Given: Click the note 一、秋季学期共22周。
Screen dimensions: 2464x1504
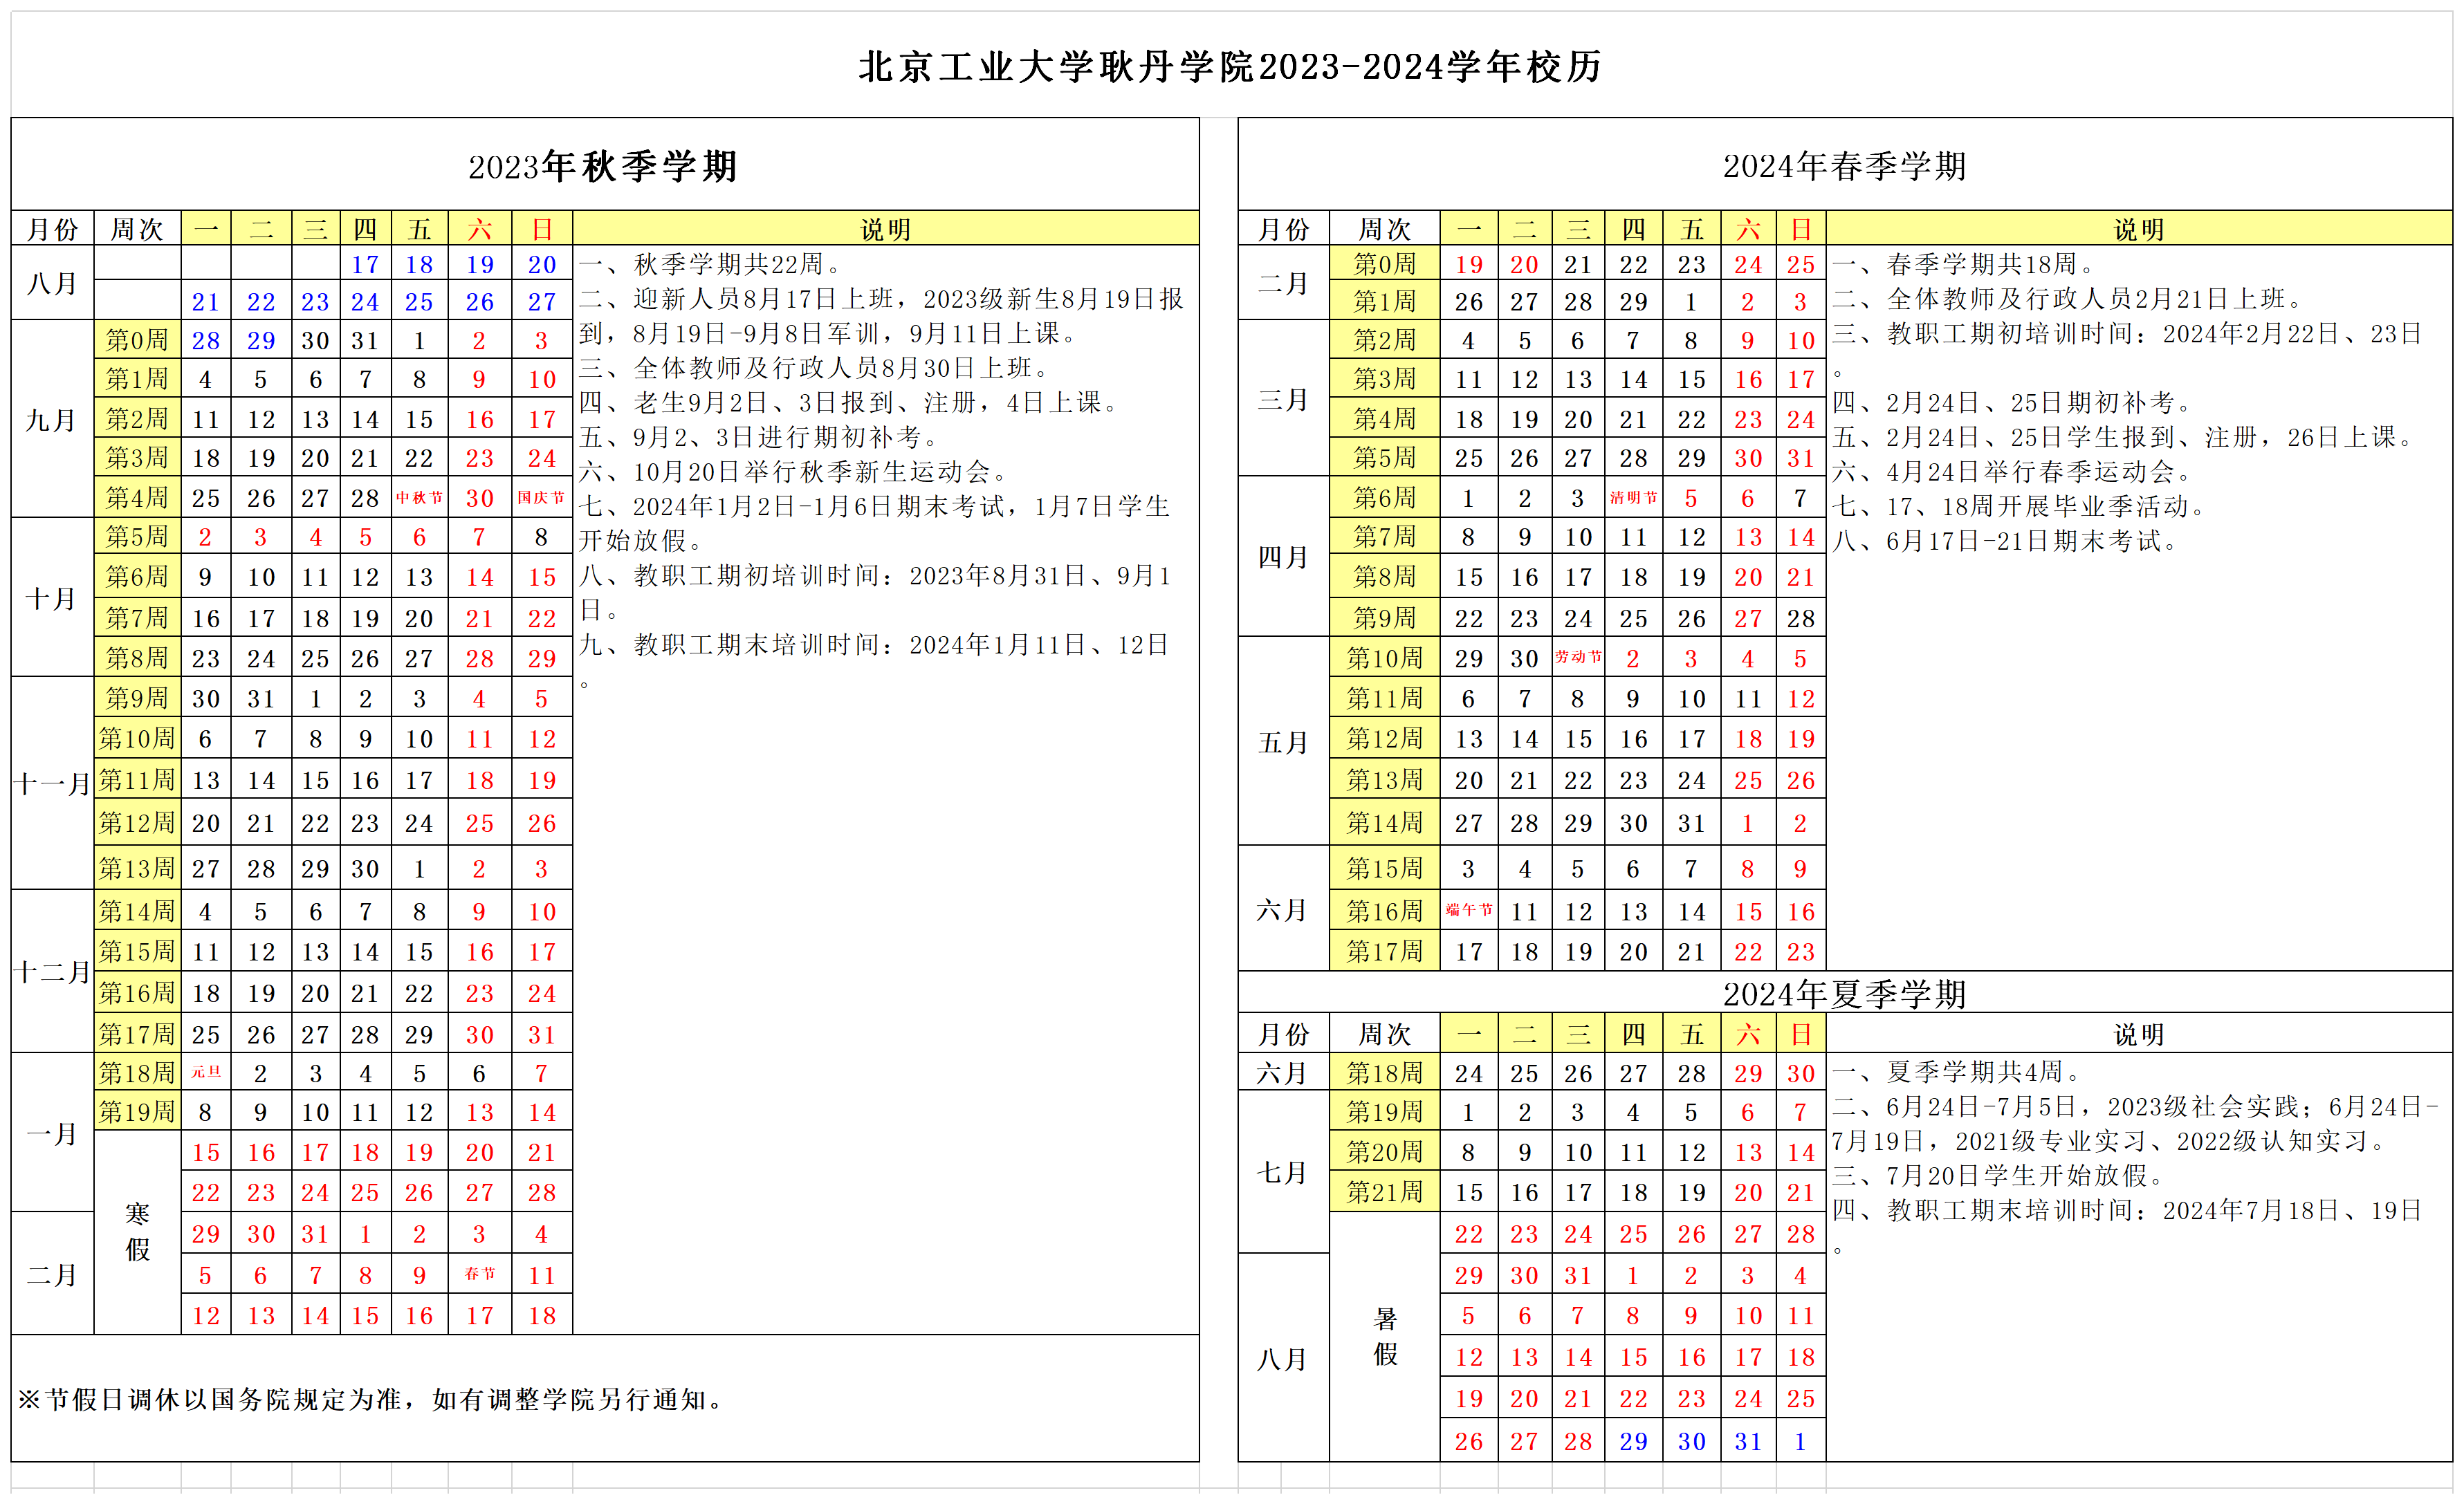Looking at the screenshot, I should [x=712, y=264].
